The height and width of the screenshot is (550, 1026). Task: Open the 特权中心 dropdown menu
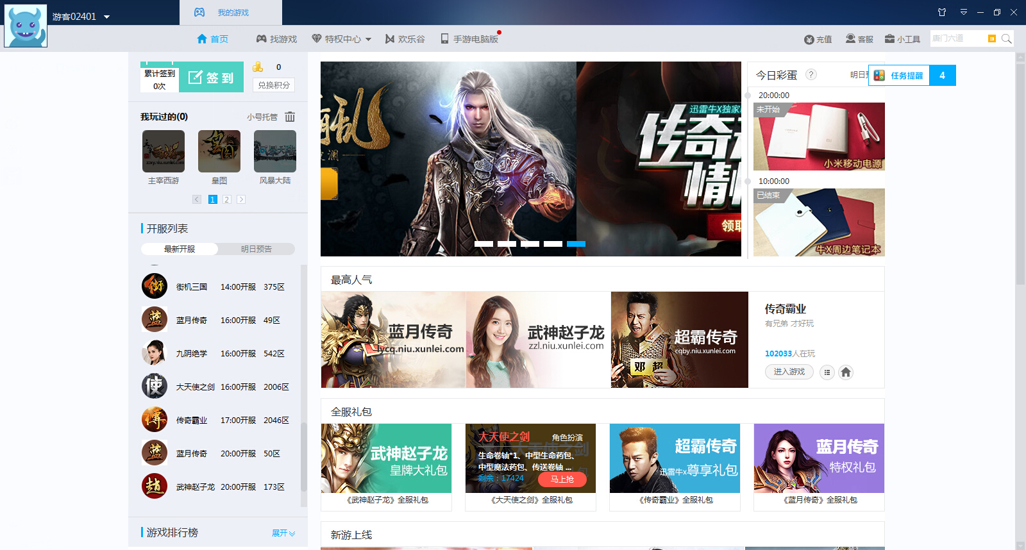coord(341,39)
